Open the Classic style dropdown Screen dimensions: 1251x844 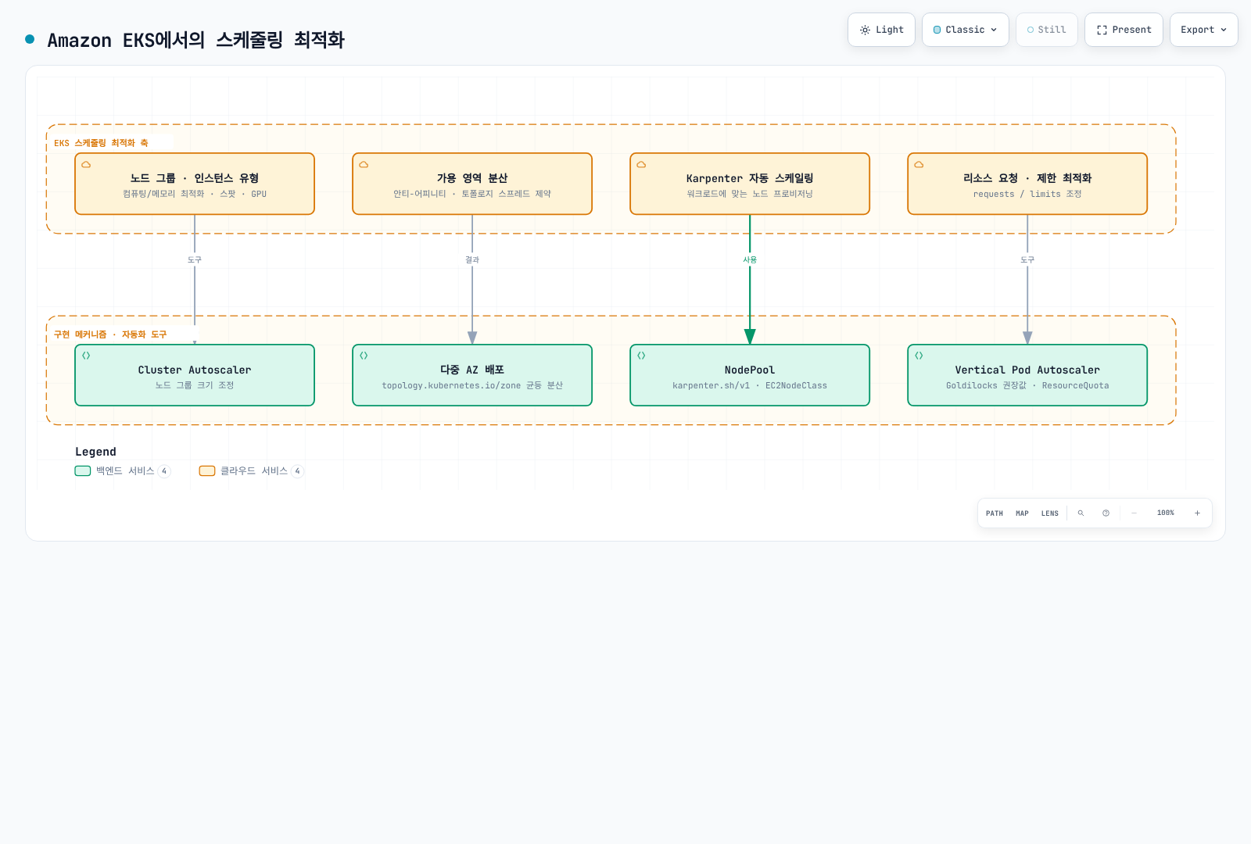(965, 30)
